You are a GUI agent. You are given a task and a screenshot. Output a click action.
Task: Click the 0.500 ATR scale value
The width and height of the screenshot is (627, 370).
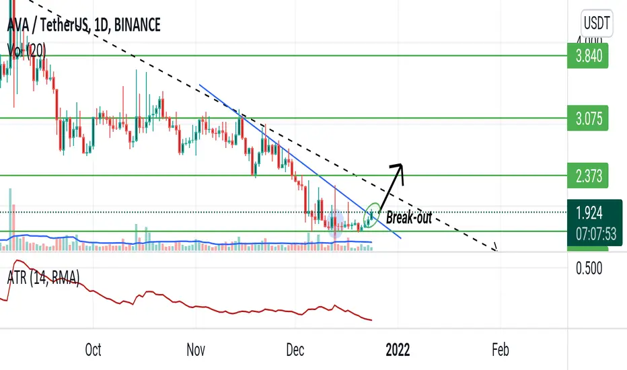point(589,268)
